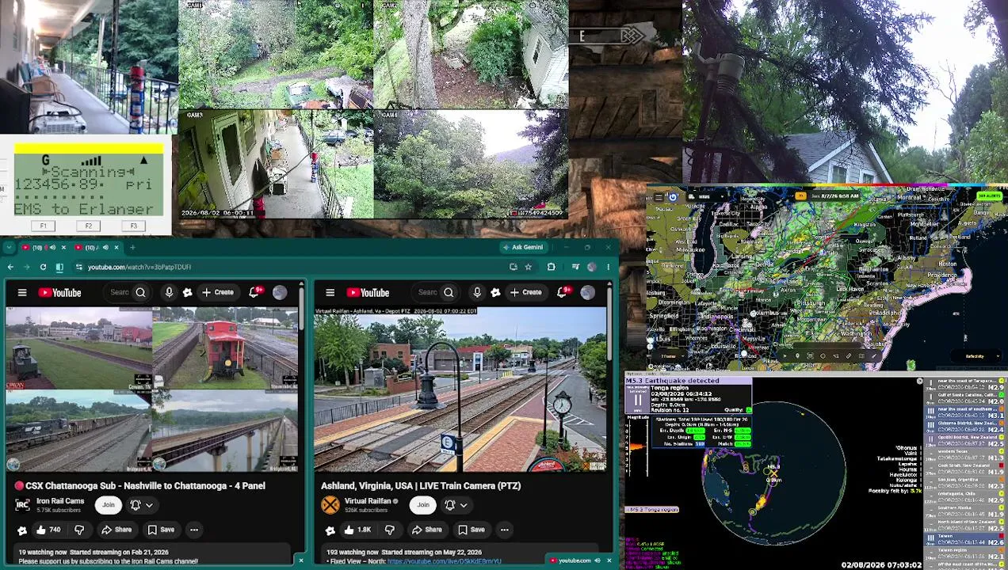The width and height of the screenshot is (1008, 570).
Task: Toggle the split view icon beside reload
Action: 59,267
